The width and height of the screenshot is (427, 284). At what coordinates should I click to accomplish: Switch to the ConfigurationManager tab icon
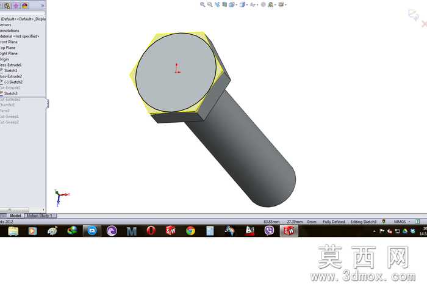click(x=7, y=5)
